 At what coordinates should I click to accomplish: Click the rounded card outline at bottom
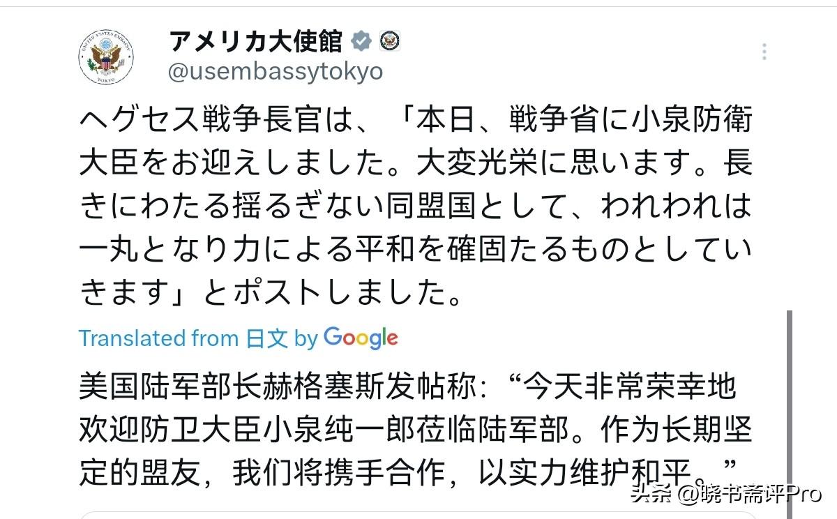[418, 515]
